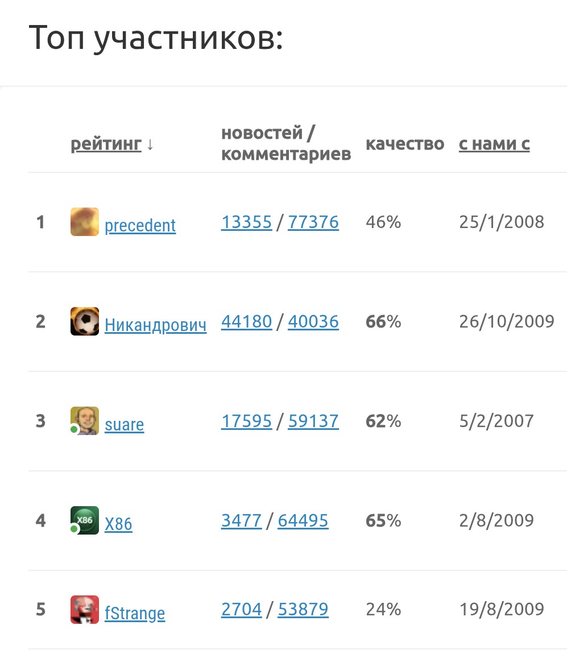
Task: Open precedent's profile link
Action: click(x=140, y=226)
